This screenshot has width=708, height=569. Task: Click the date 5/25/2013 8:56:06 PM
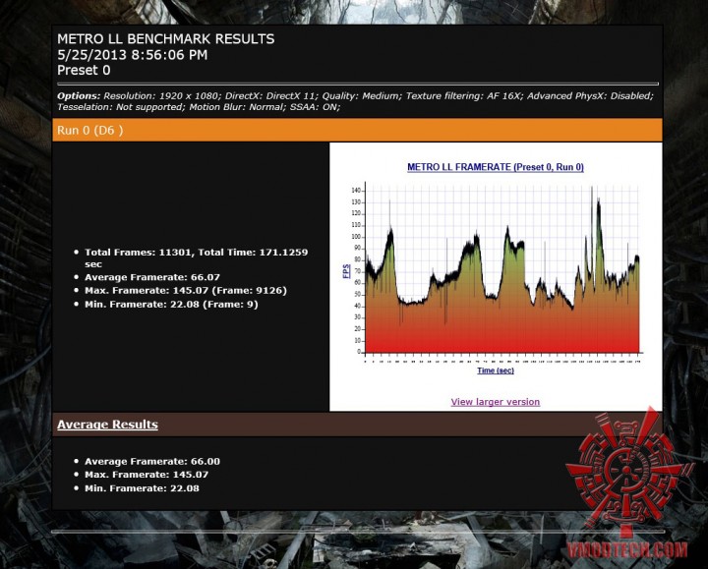point(133,55)
